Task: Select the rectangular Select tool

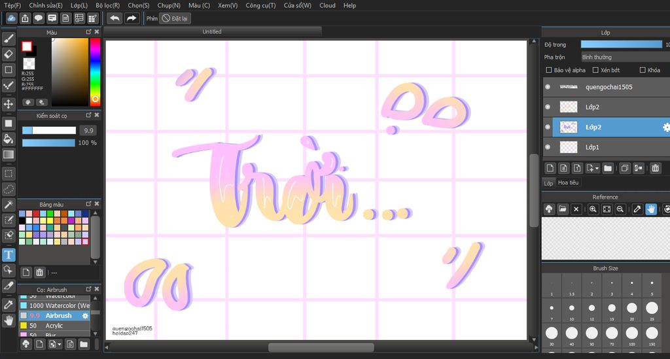Action: [x=9, y=174]
